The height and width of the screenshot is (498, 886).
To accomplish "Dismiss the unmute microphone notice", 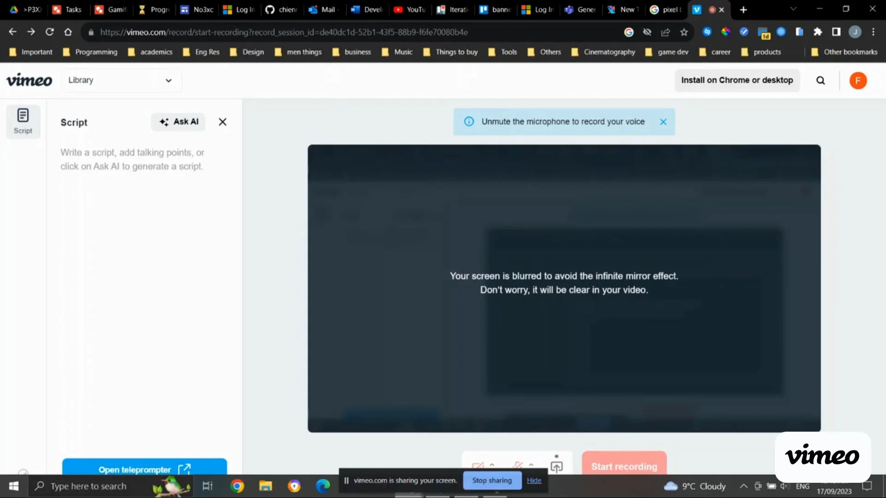I will (663, 122).
